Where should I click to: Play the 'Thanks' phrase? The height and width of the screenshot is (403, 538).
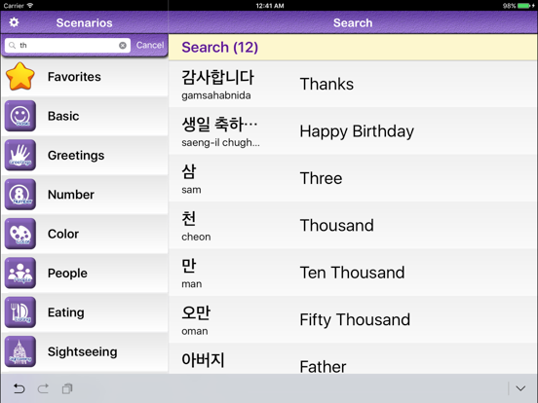point(327,84)
